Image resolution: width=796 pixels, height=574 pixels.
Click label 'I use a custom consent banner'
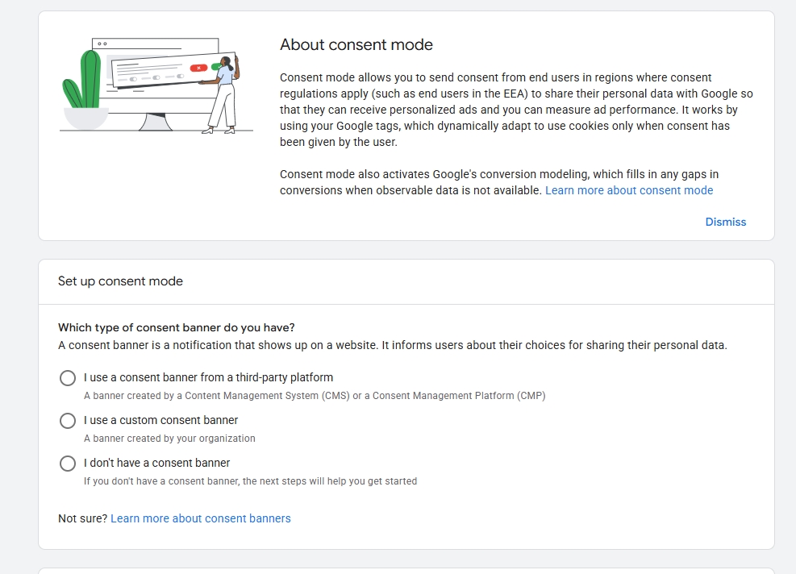(161, 420)
